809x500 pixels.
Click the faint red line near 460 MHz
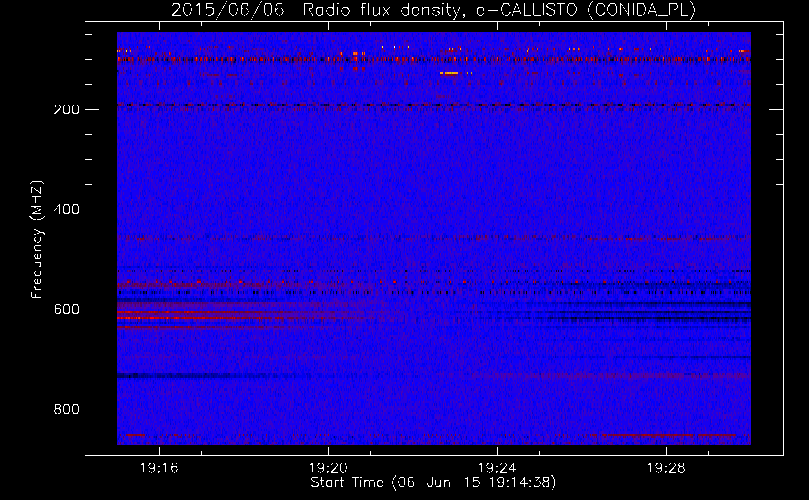click(434, 238)
